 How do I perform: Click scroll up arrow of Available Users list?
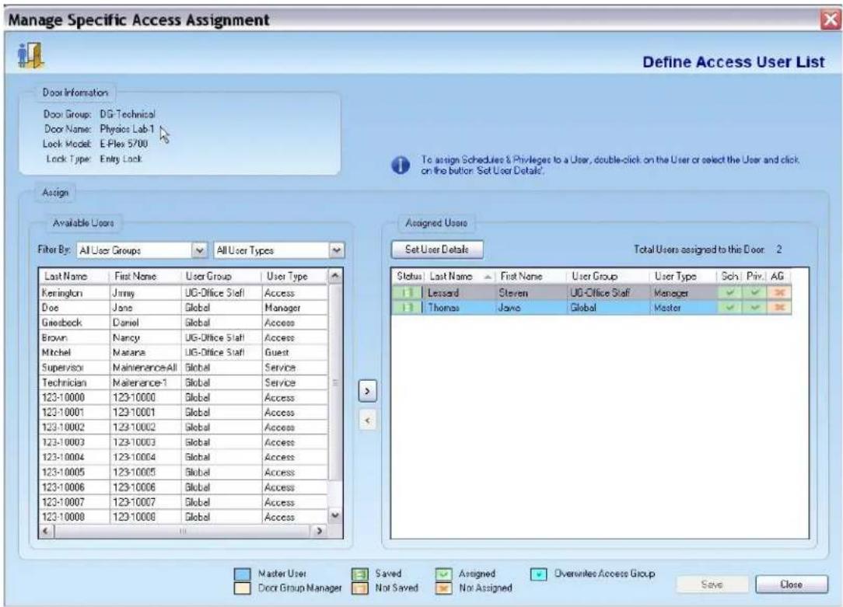click(x=335, y=276)
